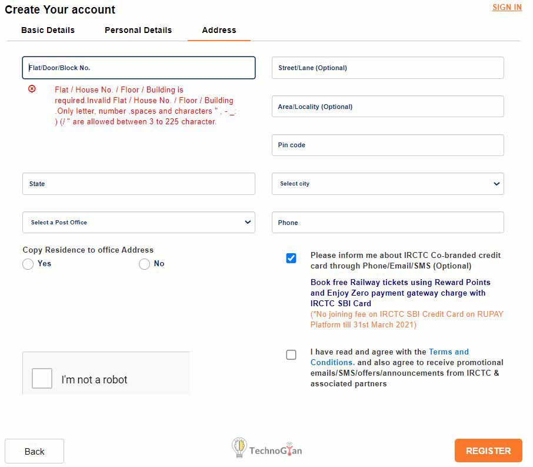Select the Address tab

click(219, 30)
